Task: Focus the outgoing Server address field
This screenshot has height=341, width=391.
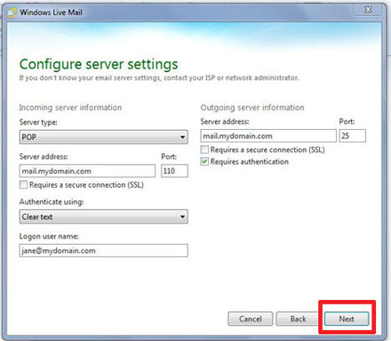Action: point(268,136)
